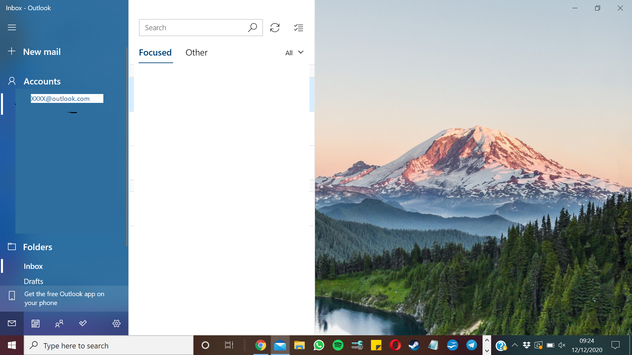Switch to the Other inbox tab

click(197, 53)
